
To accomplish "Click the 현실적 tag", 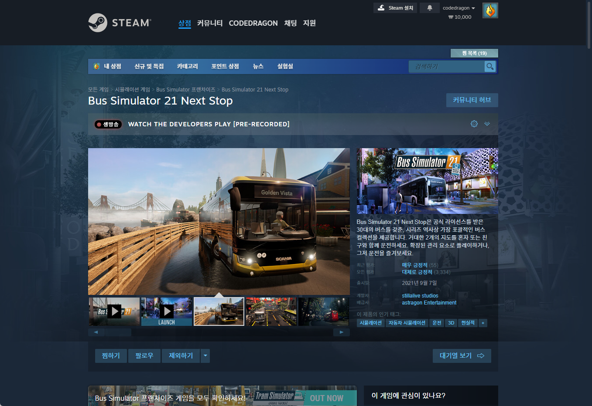I will tap(468, 323).
